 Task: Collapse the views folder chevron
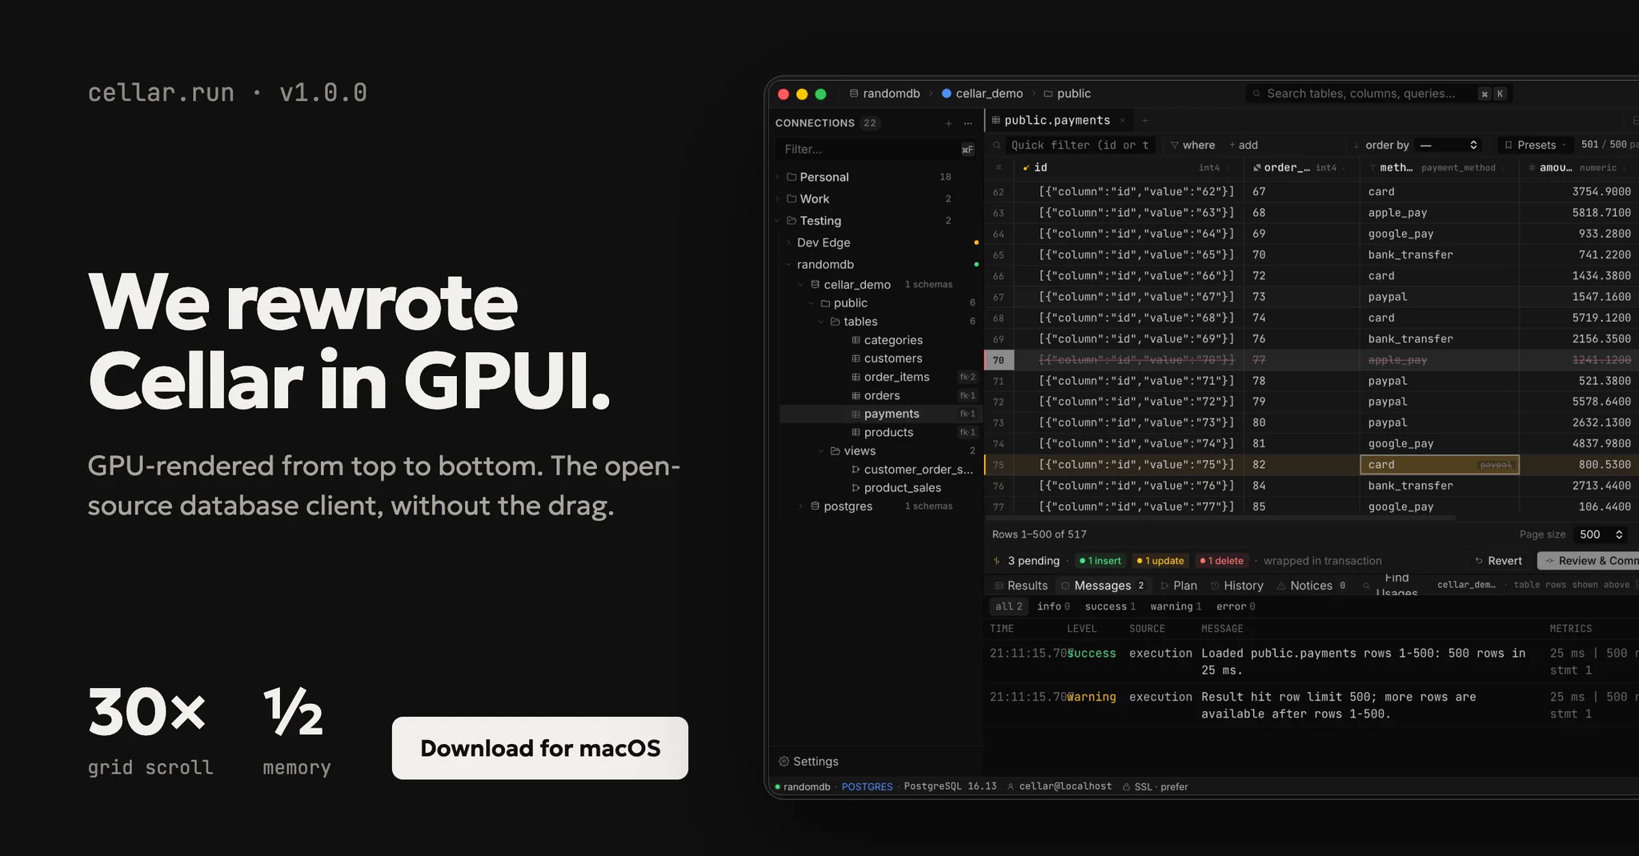(x=821, y=451)
